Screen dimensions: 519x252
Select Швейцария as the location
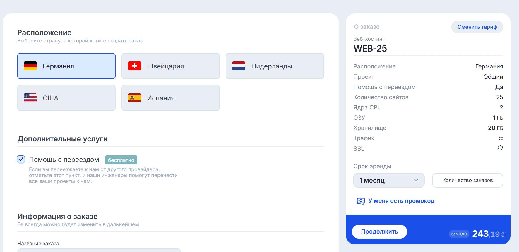pyautogui.click(x=170, y=66)
